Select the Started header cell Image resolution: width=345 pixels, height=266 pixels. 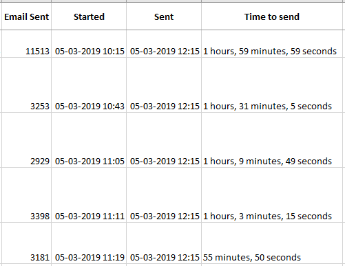89,16
